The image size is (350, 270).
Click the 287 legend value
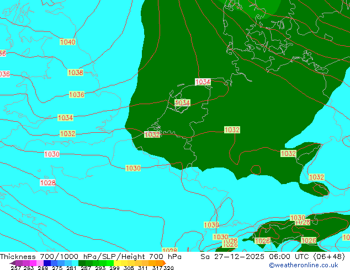click(86, 268)
